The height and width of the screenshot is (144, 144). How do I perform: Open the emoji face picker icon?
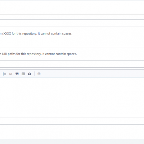click(x=39, y=74)
